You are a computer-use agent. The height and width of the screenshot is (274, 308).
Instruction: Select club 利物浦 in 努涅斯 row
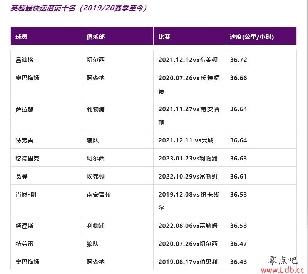click(95, 226)
